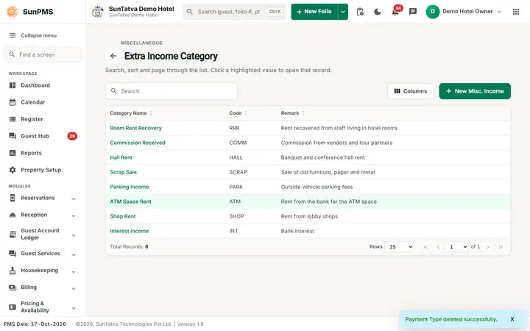This screenshot has height=331, width=530.
Task: Open Guest Hub from the sidebar
Action: pos(42,136)
